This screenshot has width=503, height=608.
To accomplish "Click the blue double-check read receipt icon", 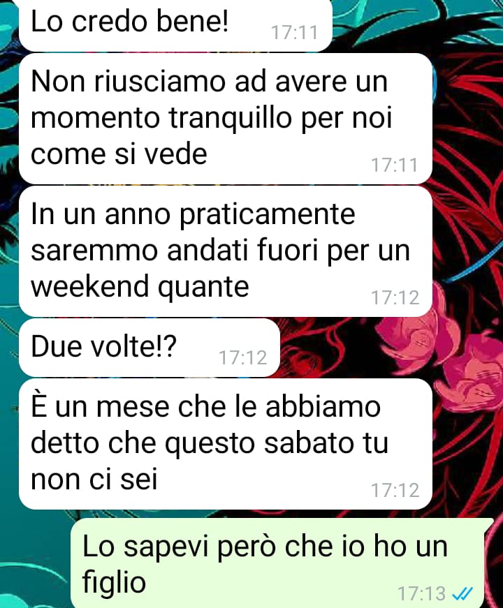I will [x=463, y=593].
